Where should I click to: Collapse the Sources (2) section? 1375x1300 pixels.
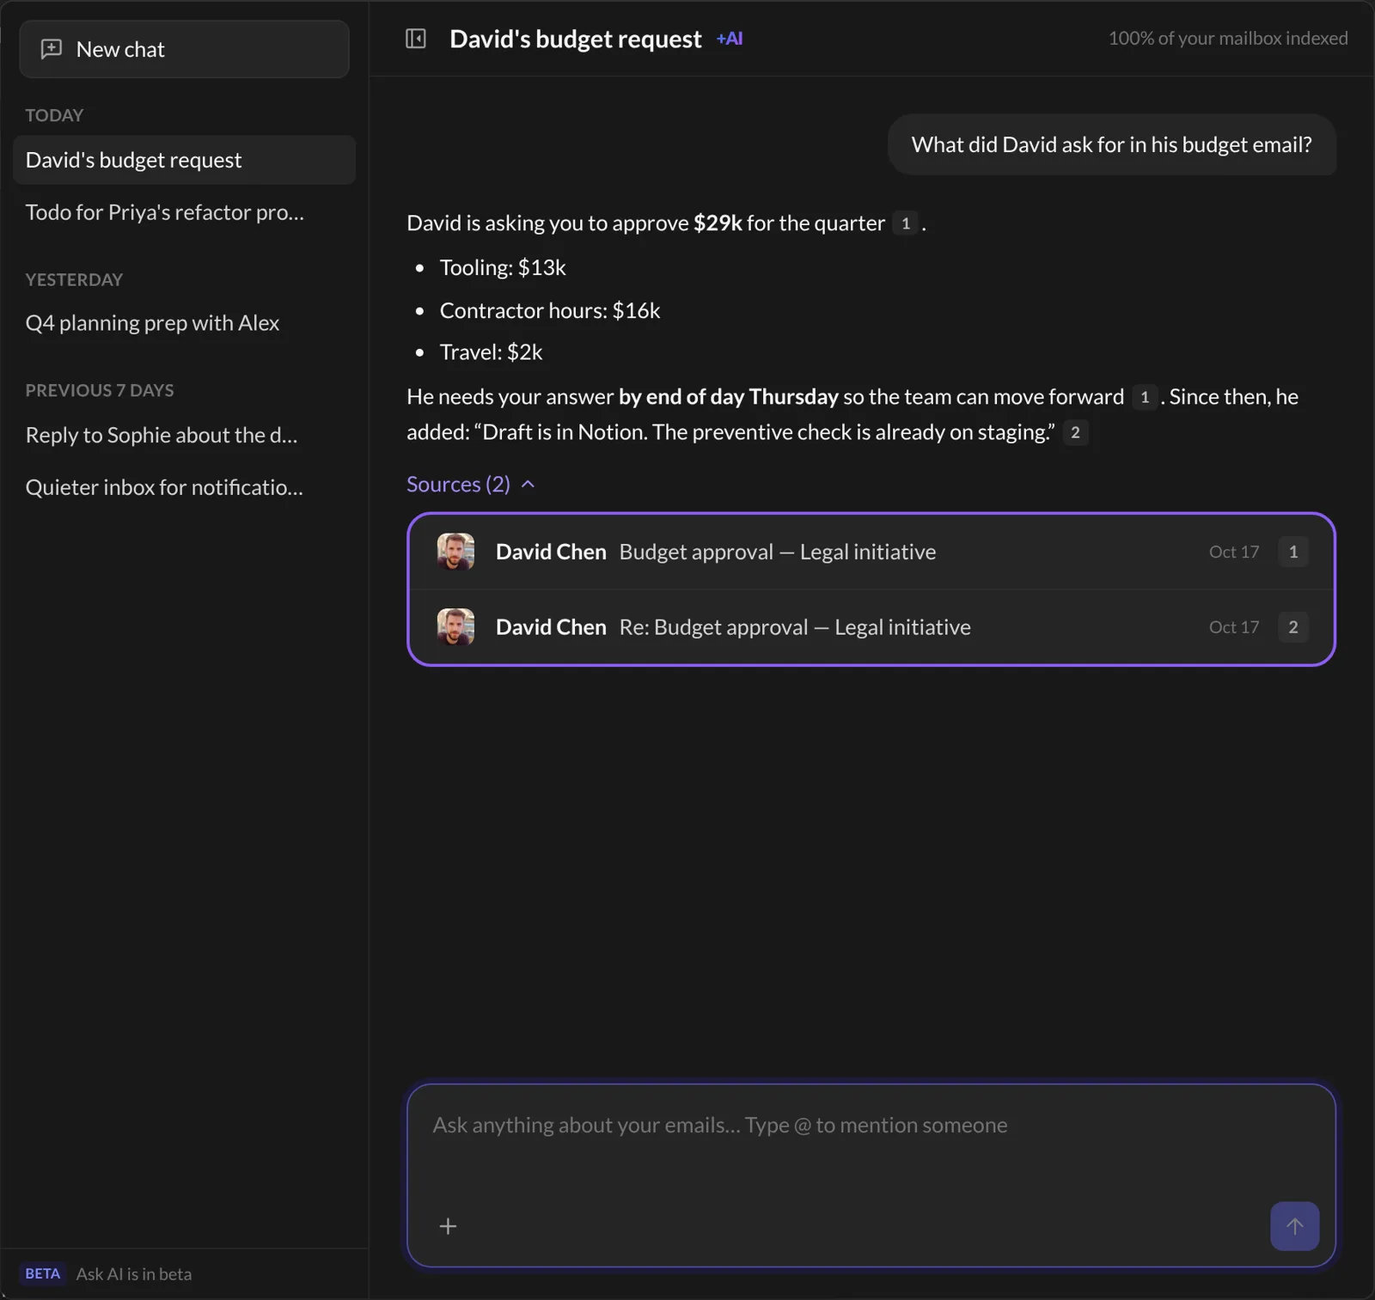[x=471, y=484]
